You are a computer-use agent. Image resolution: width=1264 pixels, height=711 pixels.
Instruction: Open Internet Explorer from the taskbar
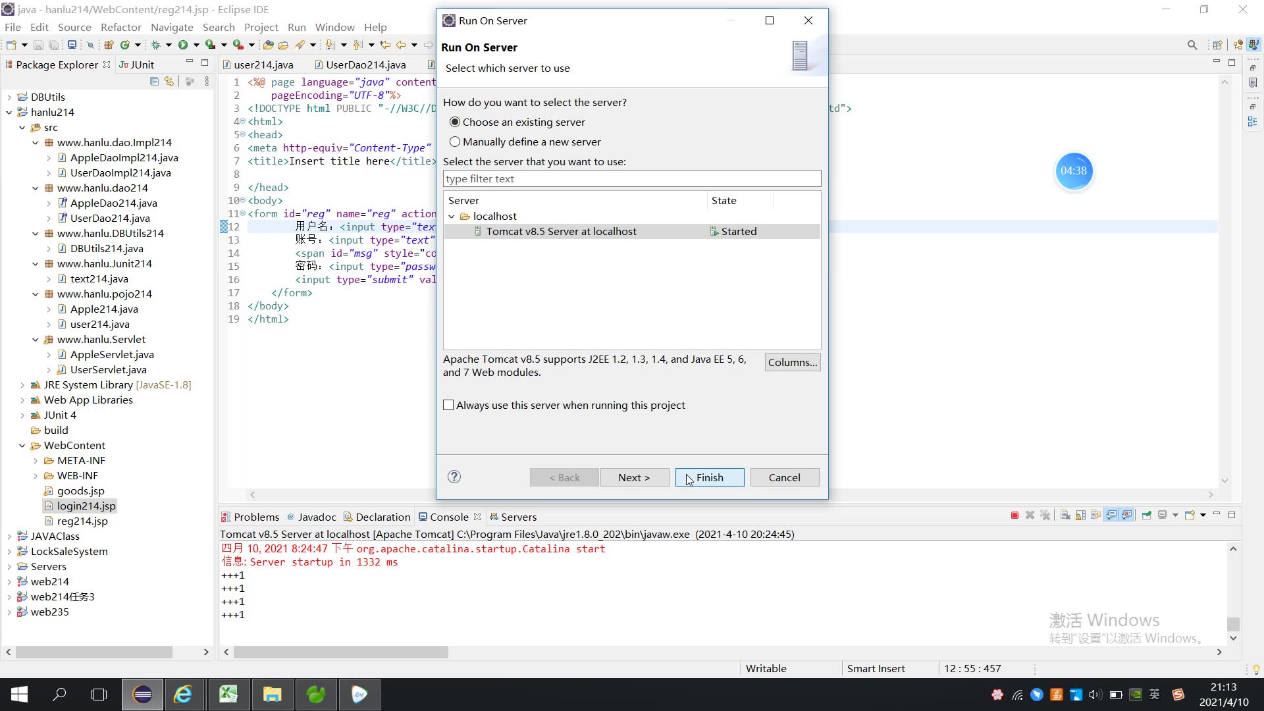(x=182, y=694)
